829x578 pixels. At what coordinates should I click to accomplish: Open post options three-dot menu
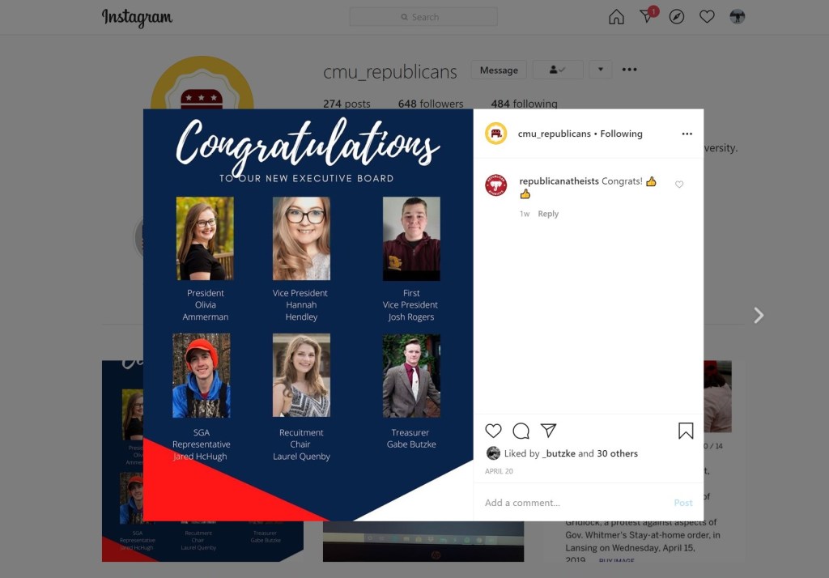(x=687, y=134)
